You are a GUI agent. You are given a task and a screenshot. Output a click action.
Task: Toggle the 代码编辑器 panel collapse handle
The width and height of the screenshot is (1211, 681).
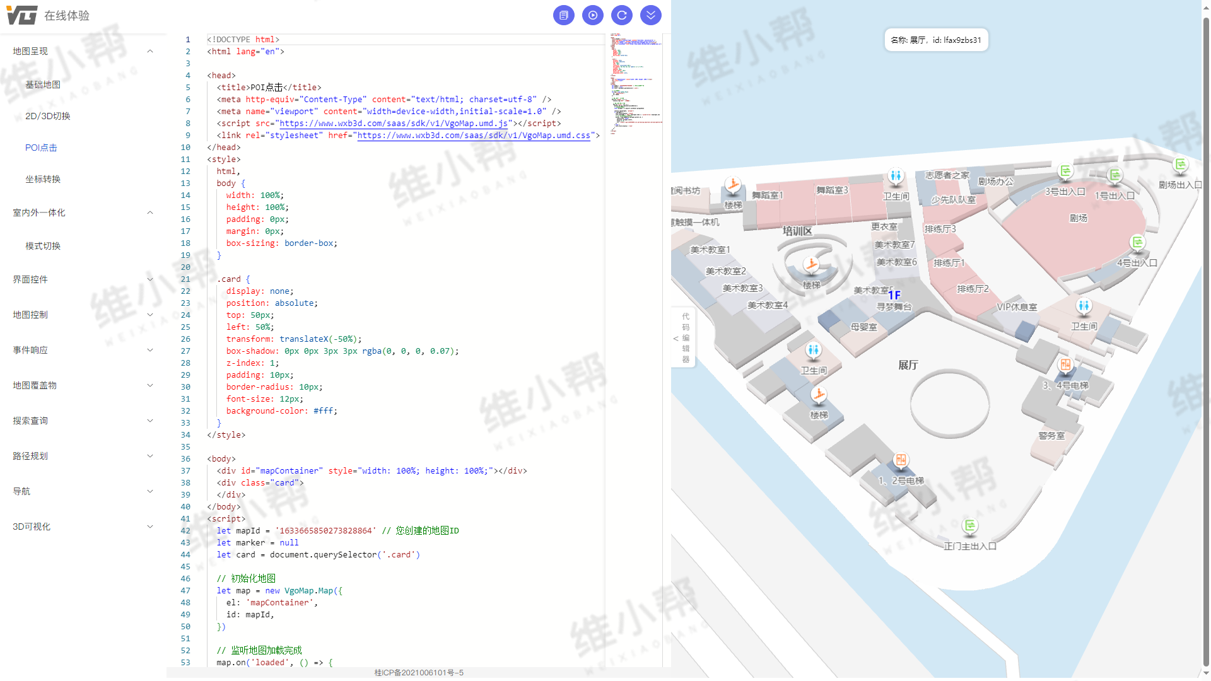683,338
